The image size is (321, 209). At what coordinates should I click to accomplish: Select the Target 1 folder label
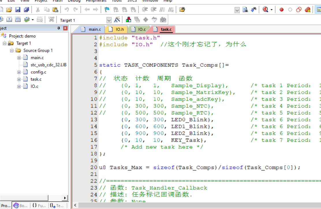(x=24, y=43)
